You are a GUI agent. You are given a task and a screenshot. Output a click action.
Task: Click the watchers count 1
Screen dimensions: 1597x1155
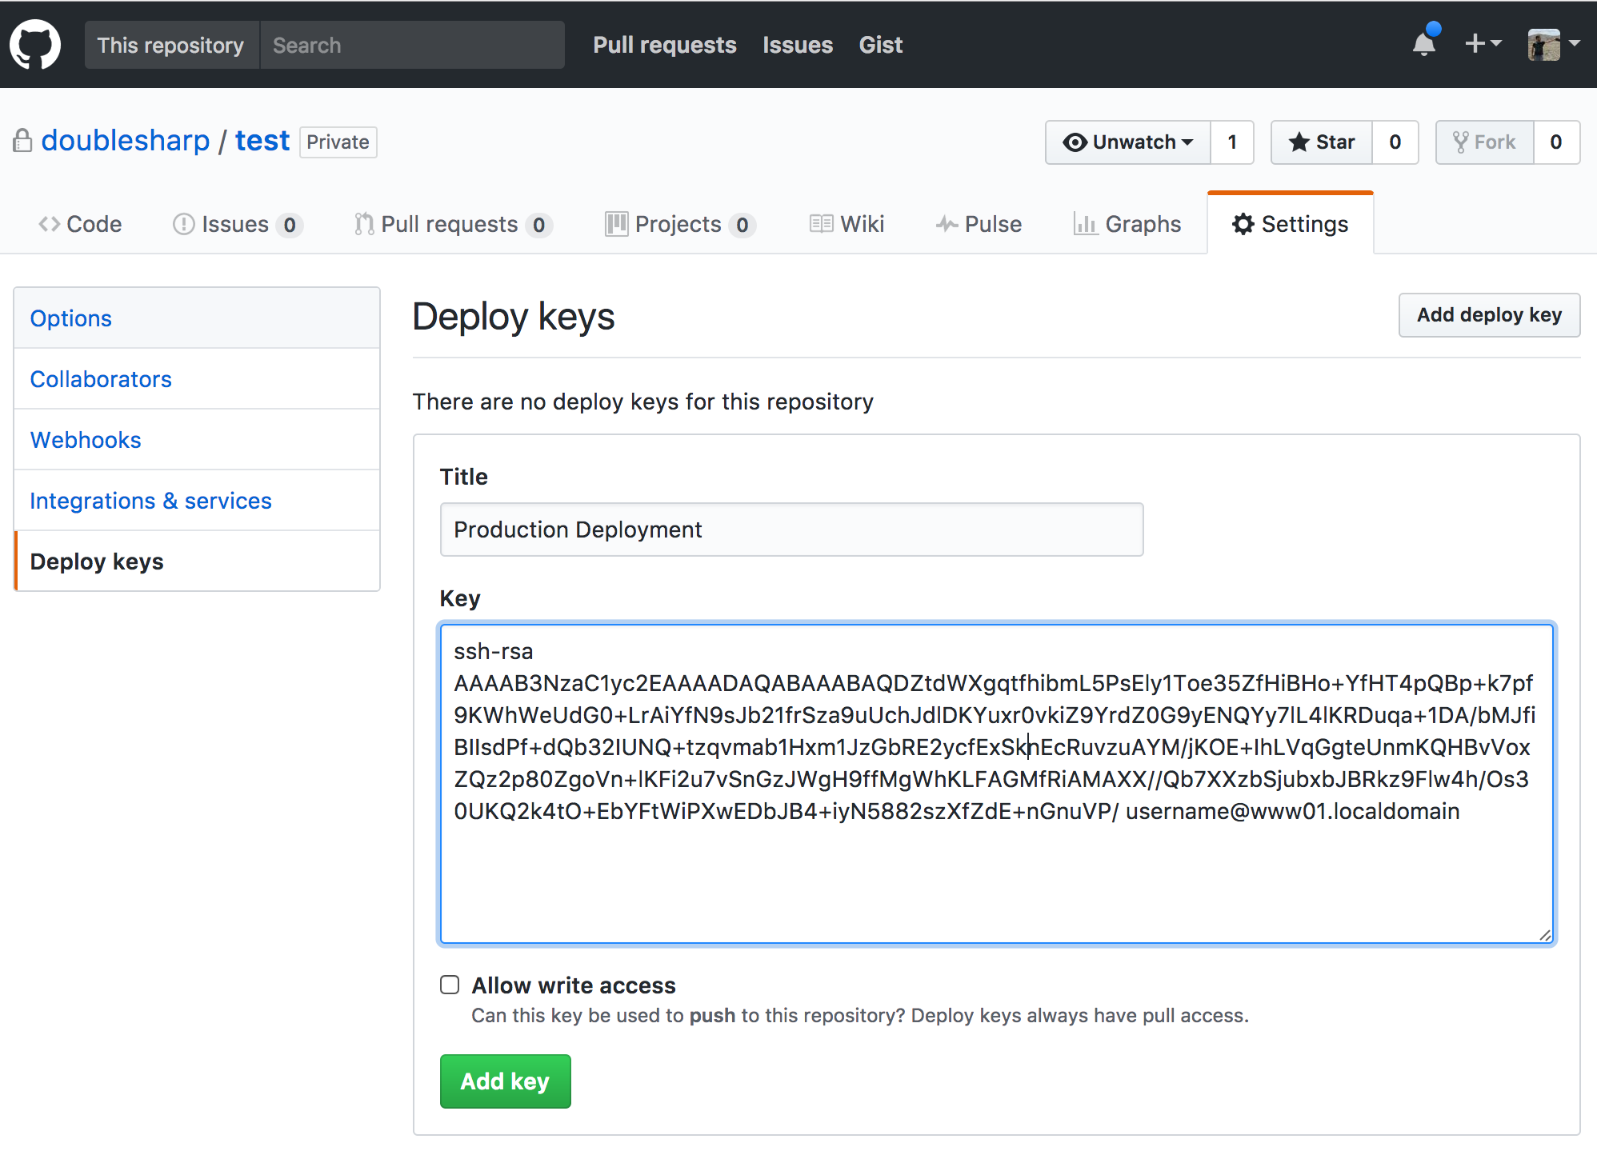tap(1232, 142)
